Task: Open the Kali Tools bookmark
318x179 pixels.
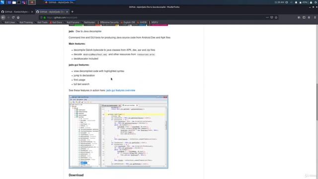Action: tap(41, 22)
